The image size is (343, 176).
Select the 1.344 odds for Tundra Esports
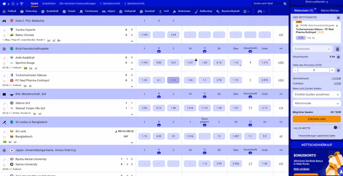[x=144, y=35]
